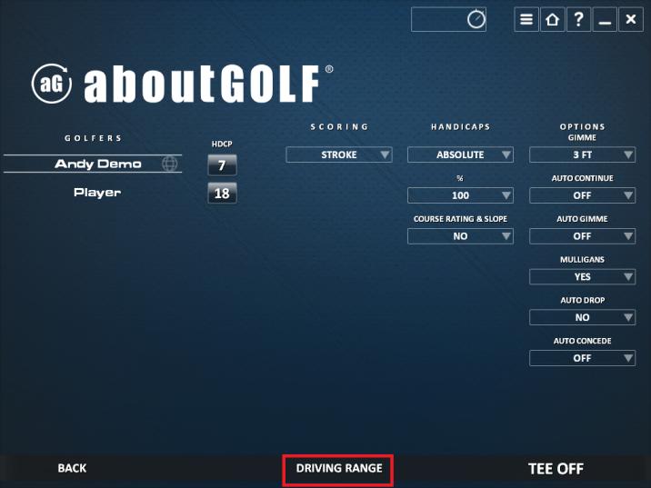Open the Auto Concede OFF dropdown
This screenshot has width=651, height=488.
582,358
